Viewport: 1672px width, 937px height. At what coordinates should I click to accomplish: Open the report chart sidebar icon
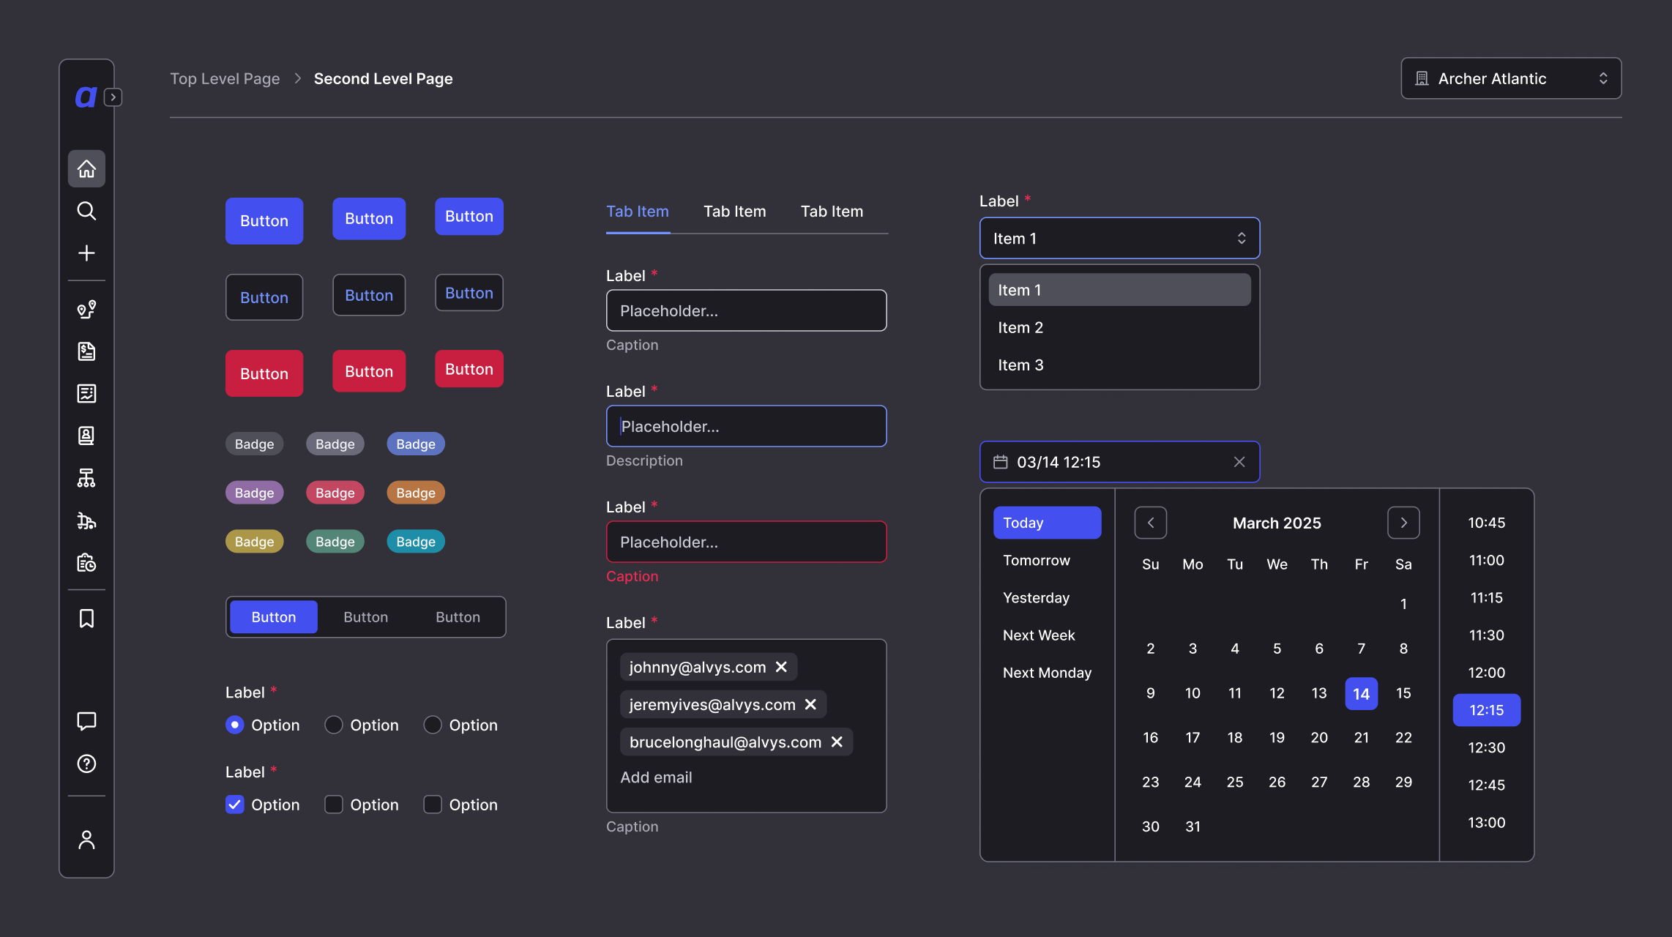coord(86,394)
